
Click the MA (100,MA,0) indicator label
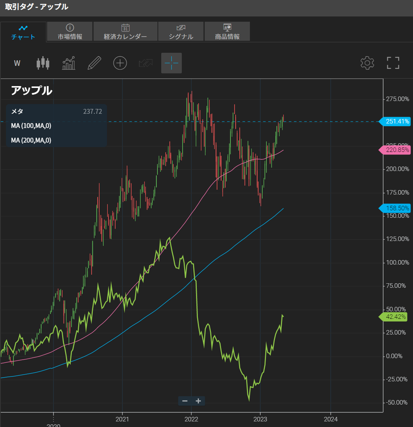[31, 126]
